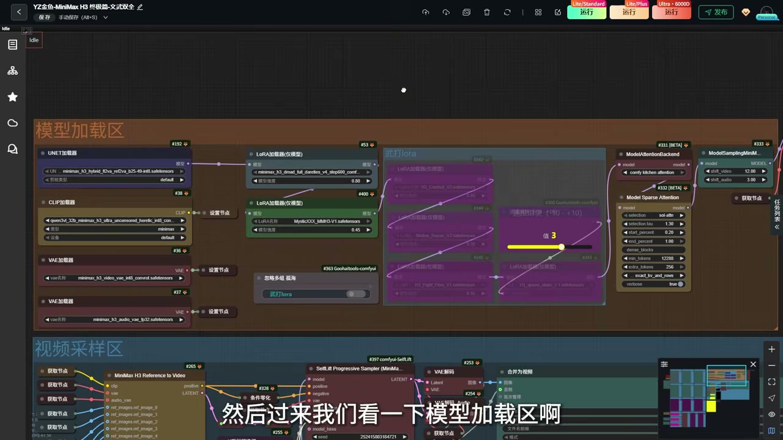Open the node tree icon in left sidebar
The height and width of the screenshot is (440, 783).
12,71
